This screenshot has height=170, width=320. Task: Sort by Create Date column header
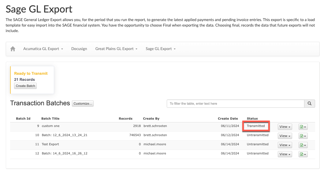[228, 118]
